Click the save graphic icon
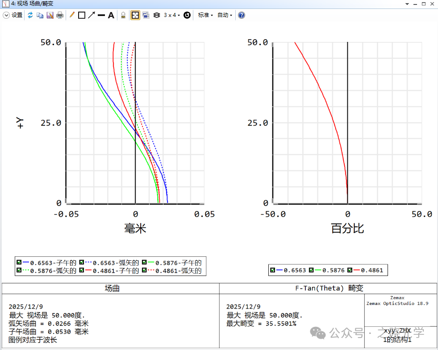 [x=50, y=15]
